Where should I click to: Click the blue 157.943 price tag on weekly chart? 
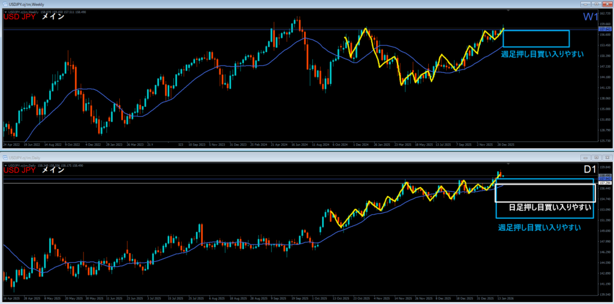(604, 29)
